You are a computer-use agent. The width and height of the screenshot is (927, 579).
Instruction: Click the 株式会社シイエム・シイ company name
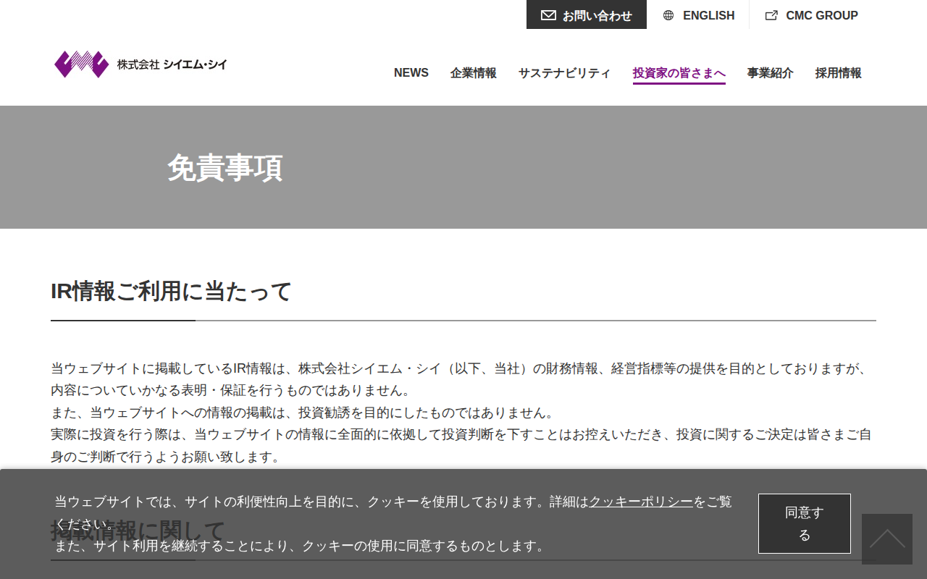(172, 64)
